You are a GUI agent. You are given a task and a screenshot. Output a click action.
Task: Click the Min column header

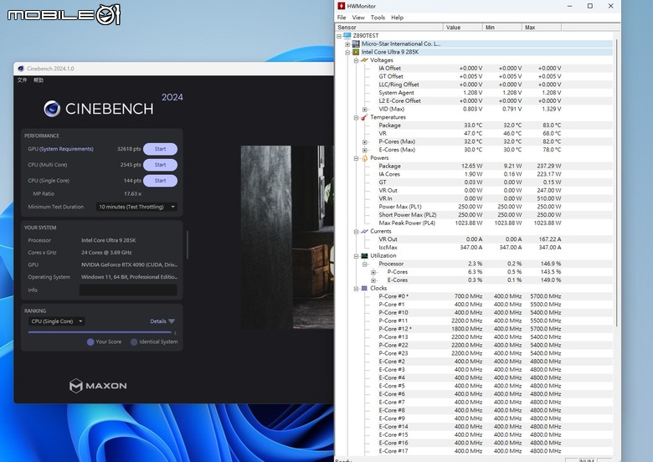(502, 28)
